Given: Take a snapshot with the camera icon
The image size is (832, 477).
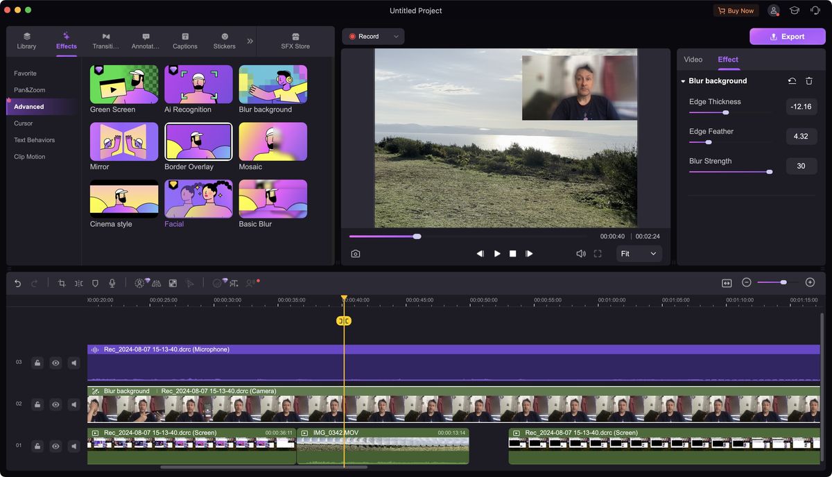Looking at the screenshot, I should (x=355, y=253).
